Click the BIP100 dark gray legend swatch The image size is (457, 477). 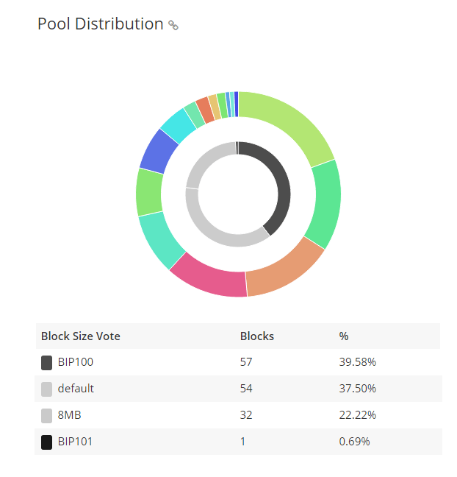[x=46, y=362]
